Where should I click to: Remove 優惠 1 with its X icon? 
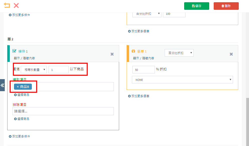click(231, 54)
